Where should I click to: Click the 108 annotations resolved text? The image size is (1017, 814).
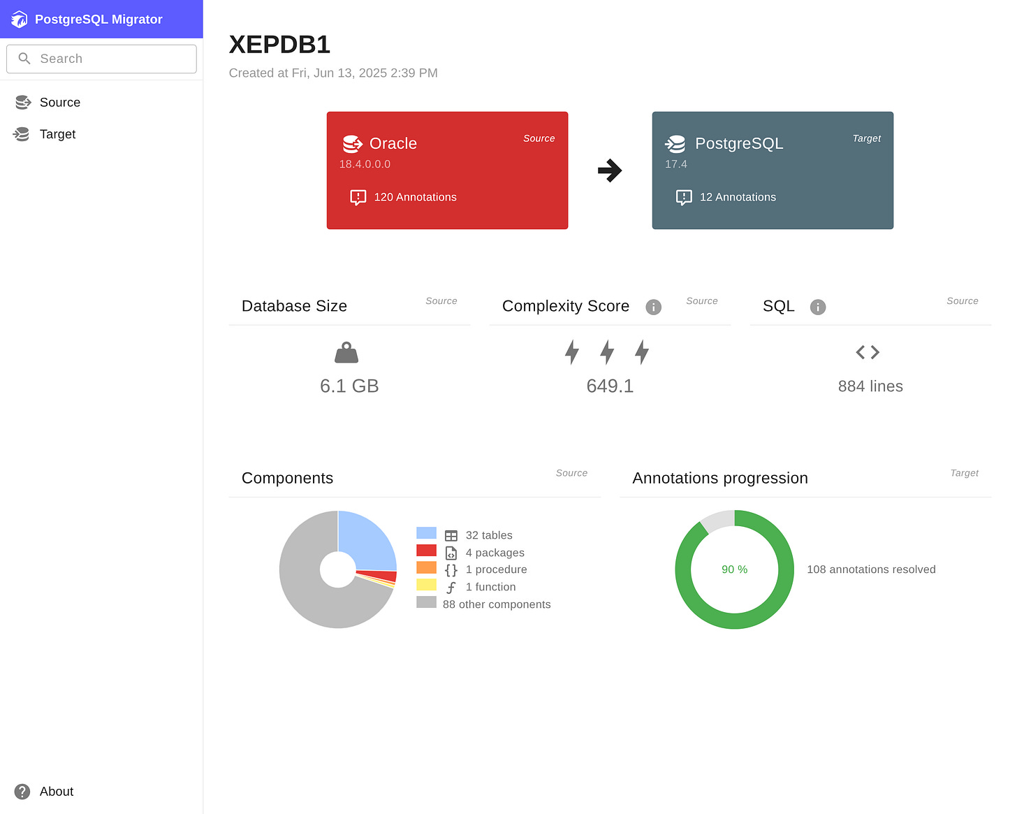[871, 569]
